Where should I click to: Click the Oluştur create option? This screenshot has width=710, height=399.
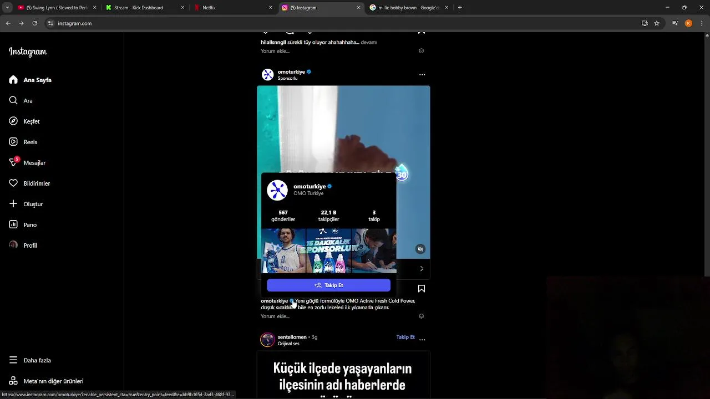tap(26, 204)
